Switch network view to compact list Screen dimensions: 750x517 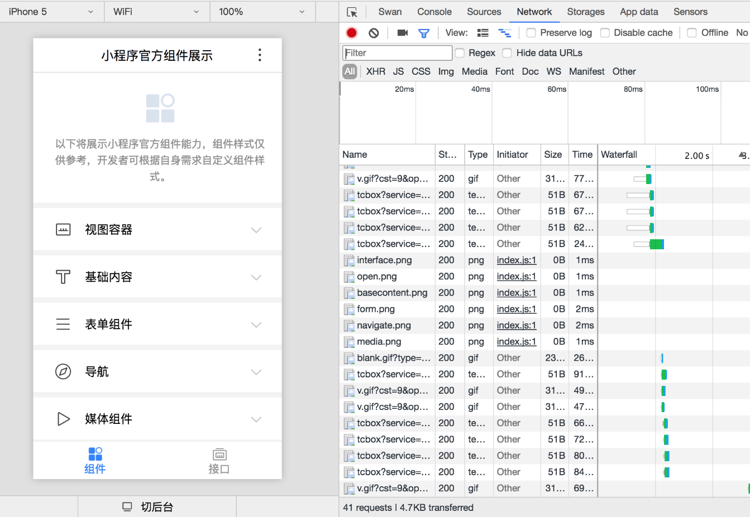(483, 32)
